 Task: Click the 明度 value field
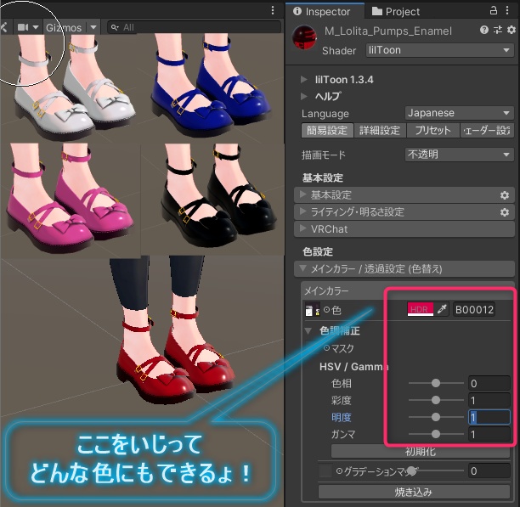(489, 417)
